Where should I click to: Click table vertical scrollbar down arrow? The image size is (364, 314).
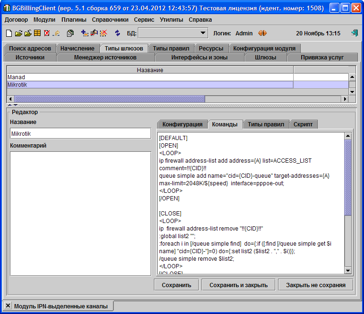[x=352, y=92]
